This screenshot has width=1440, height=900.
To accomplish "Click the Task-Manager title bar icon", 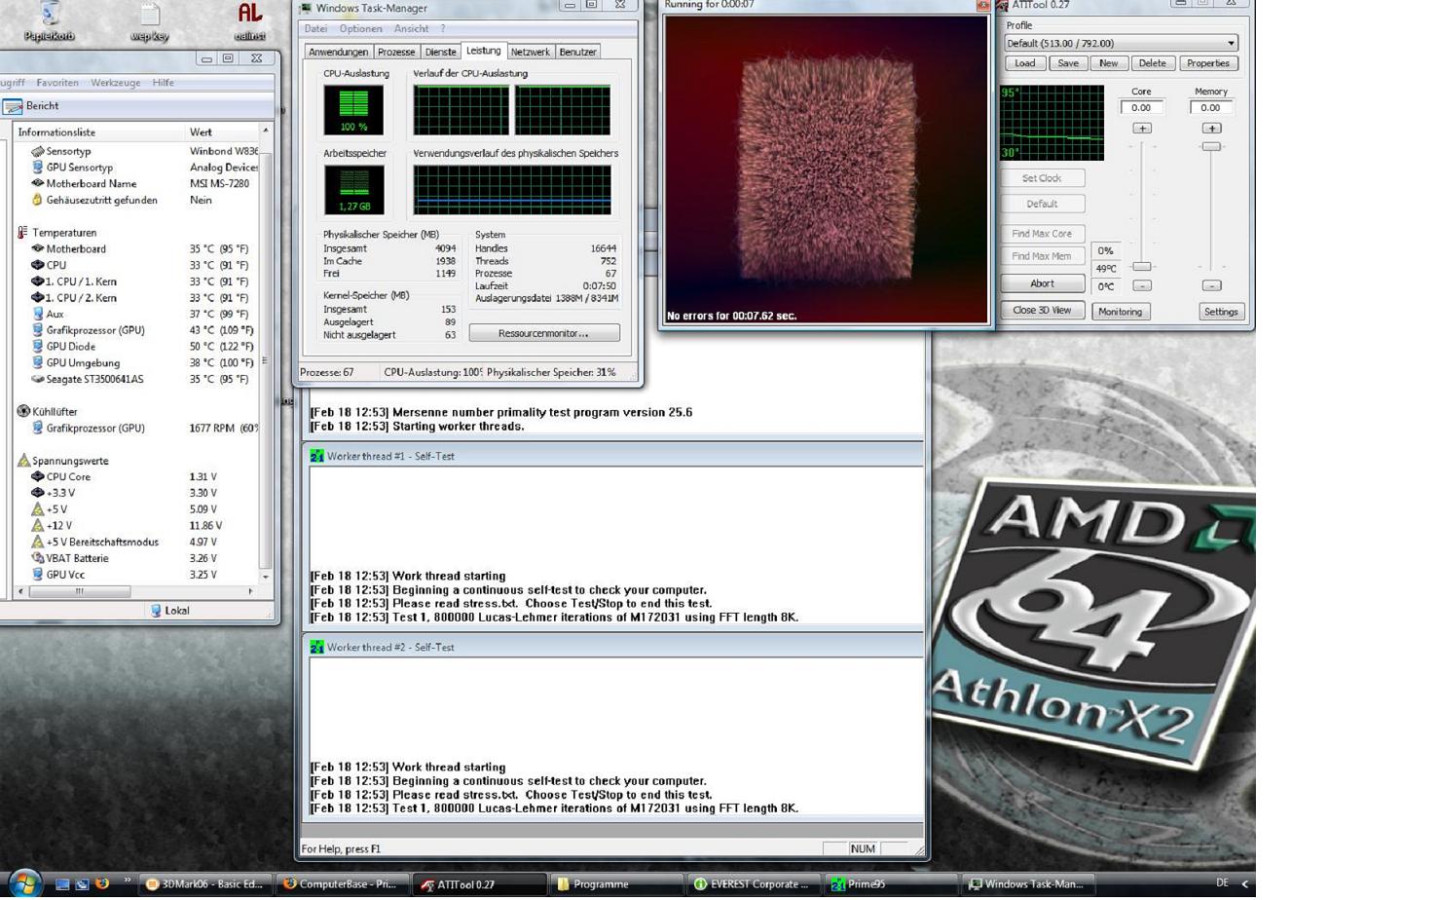I will tap(306, 8).
